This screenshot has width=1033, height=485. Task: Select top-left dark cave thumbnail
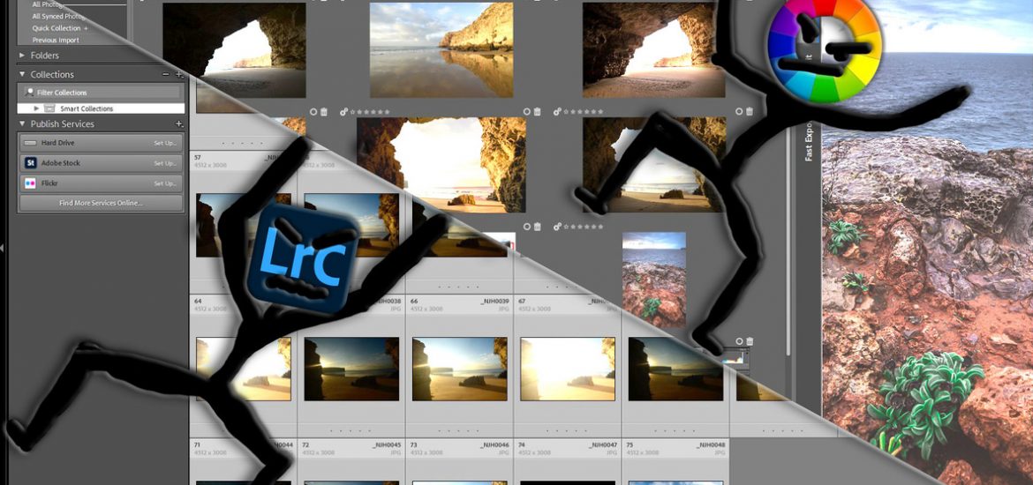click(234, 50)
